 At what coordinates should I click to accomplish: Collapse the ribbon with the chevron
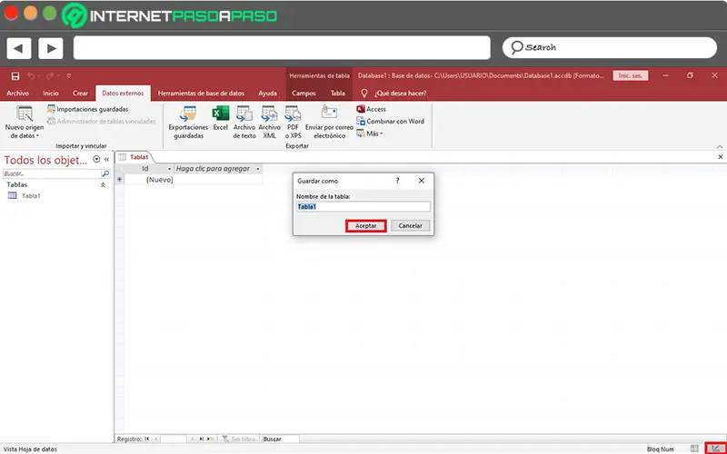click(720, 146)
